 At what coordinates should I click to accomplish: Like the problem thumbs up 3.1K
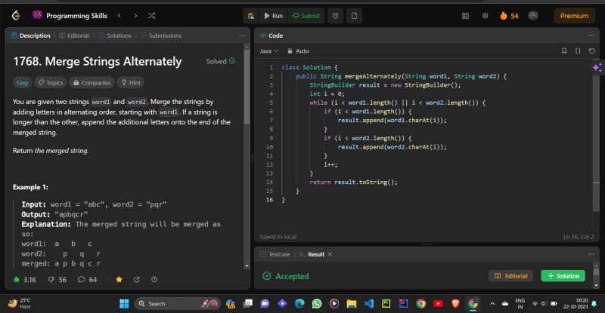(24, 280)
